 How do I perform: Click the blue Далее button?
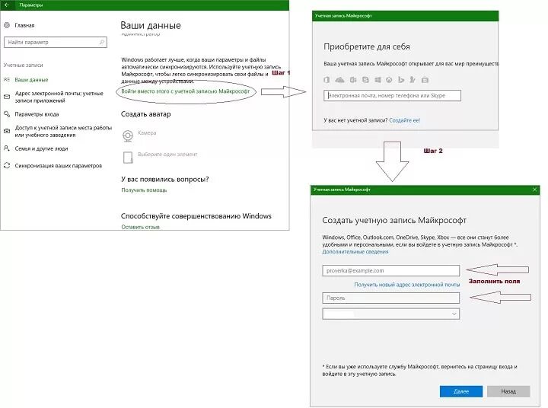461,391
